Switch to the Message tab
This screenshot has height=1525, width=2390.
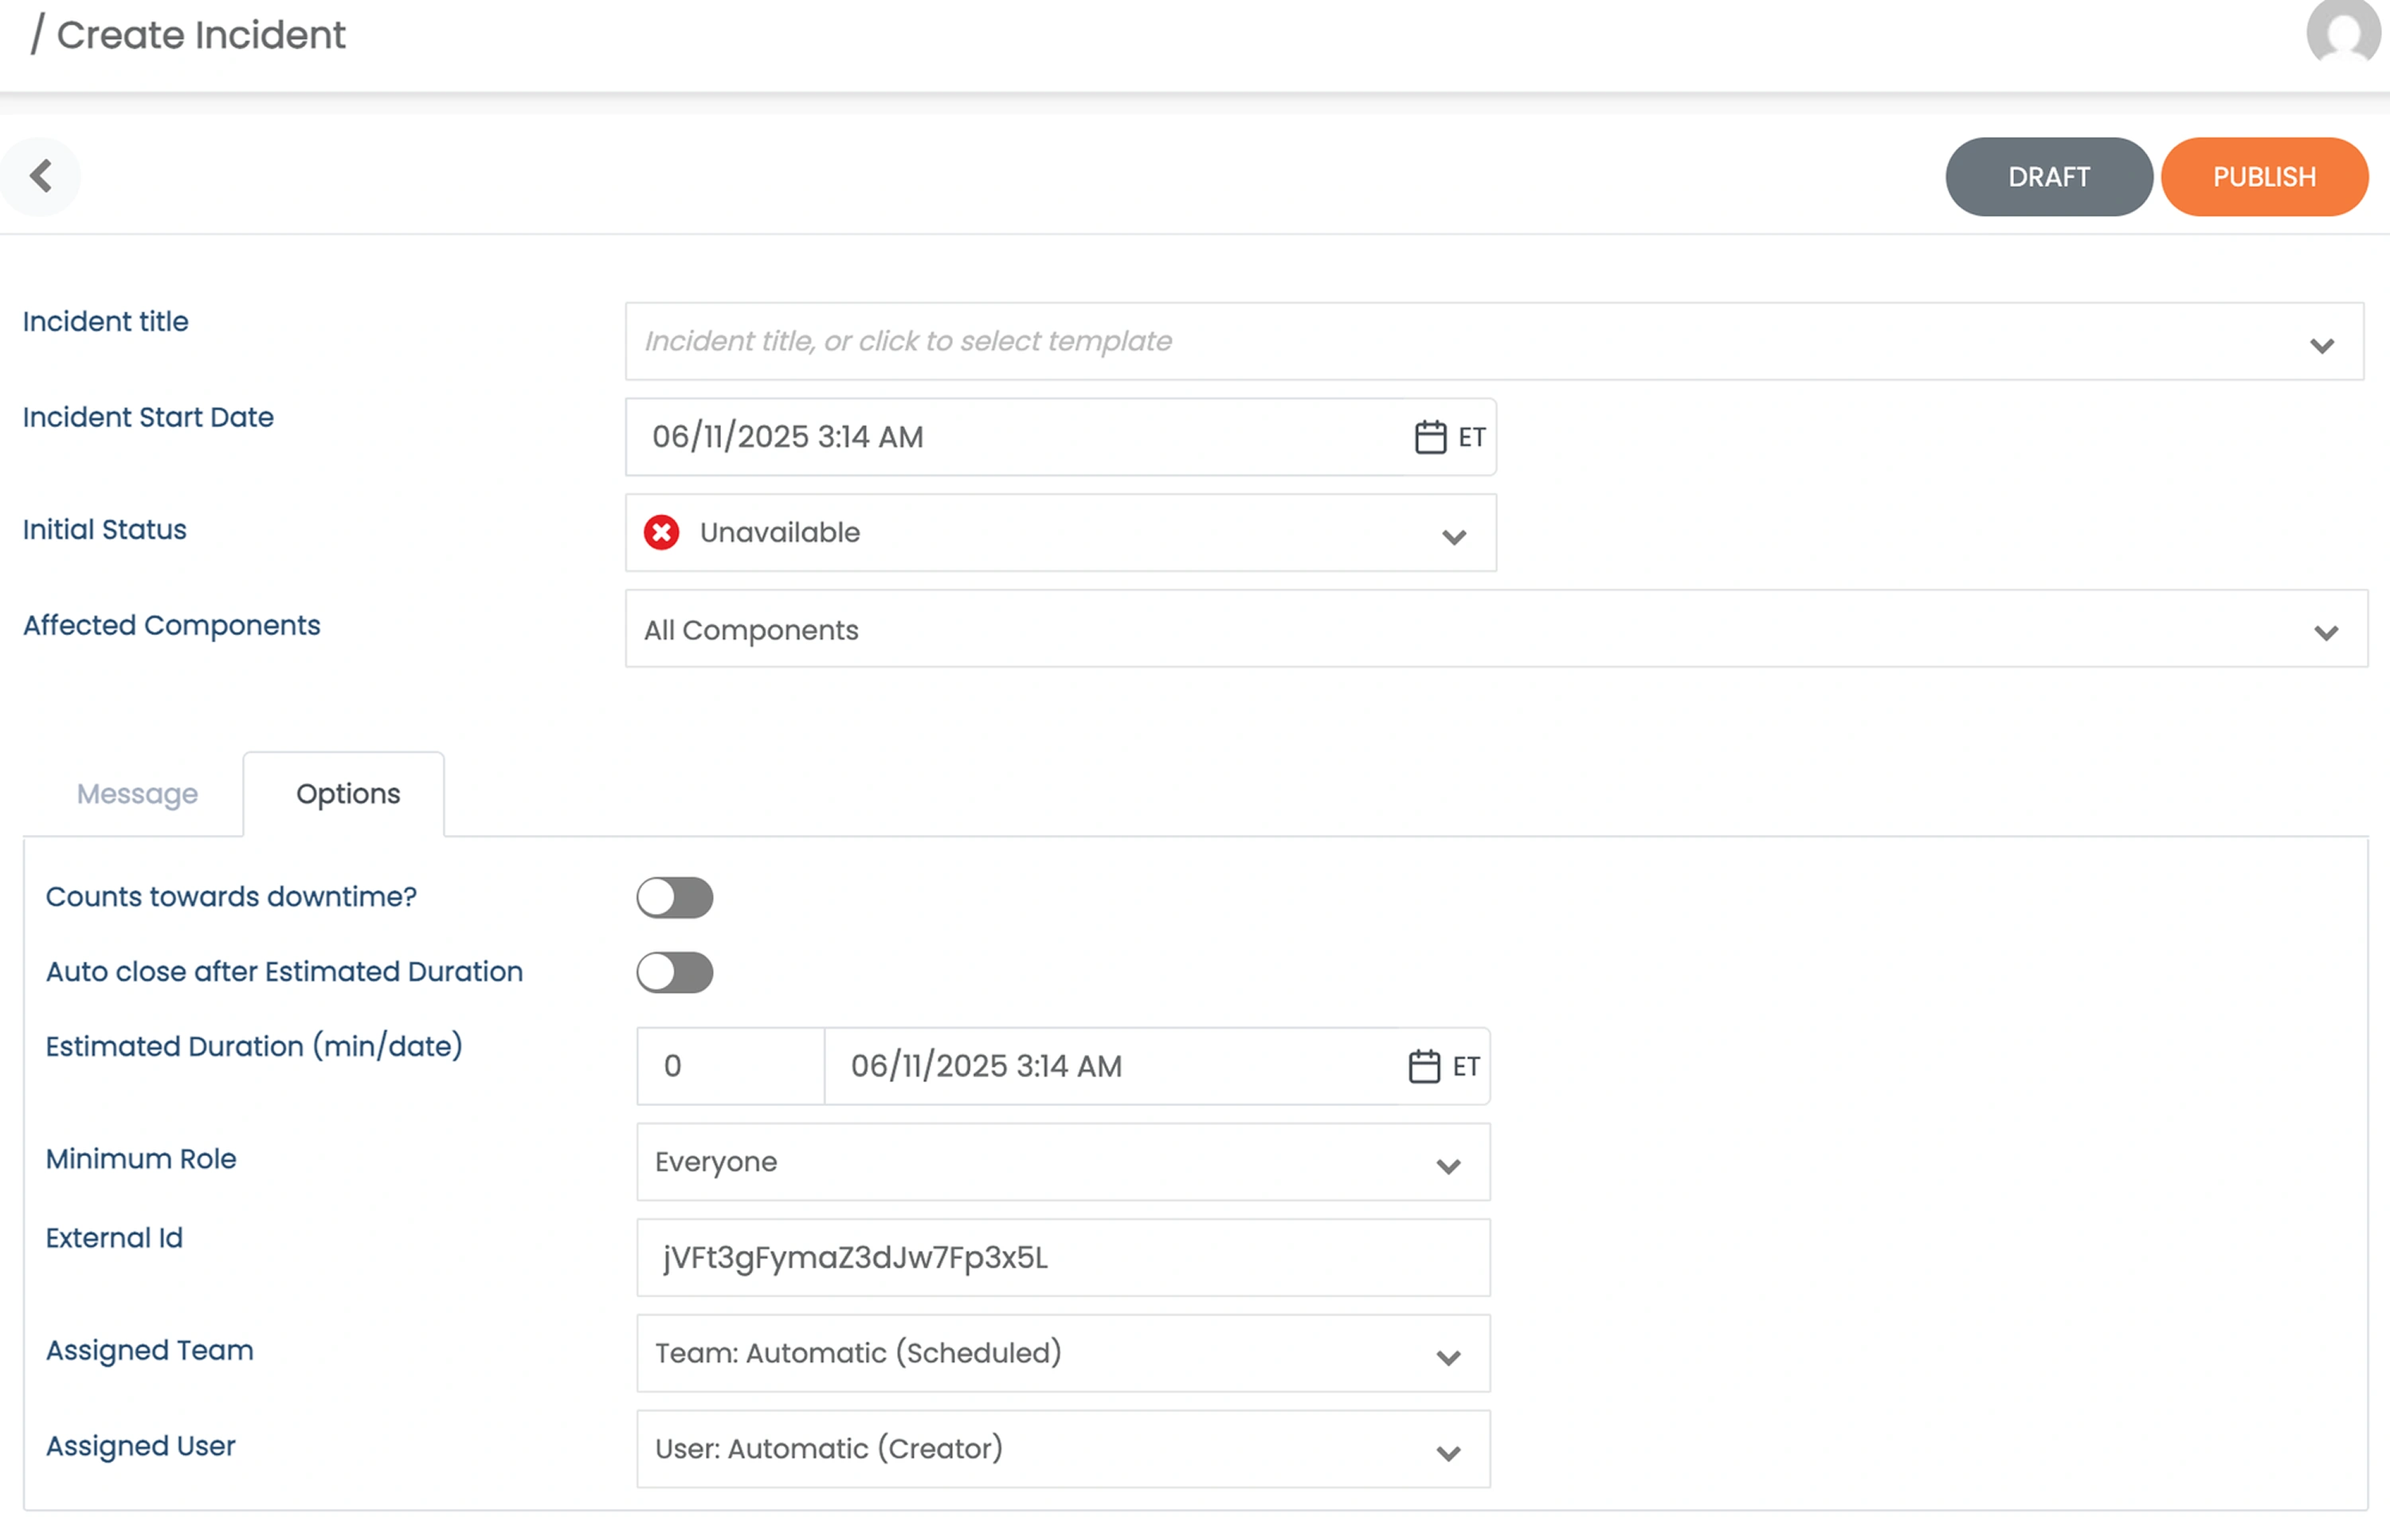(137, 794)
